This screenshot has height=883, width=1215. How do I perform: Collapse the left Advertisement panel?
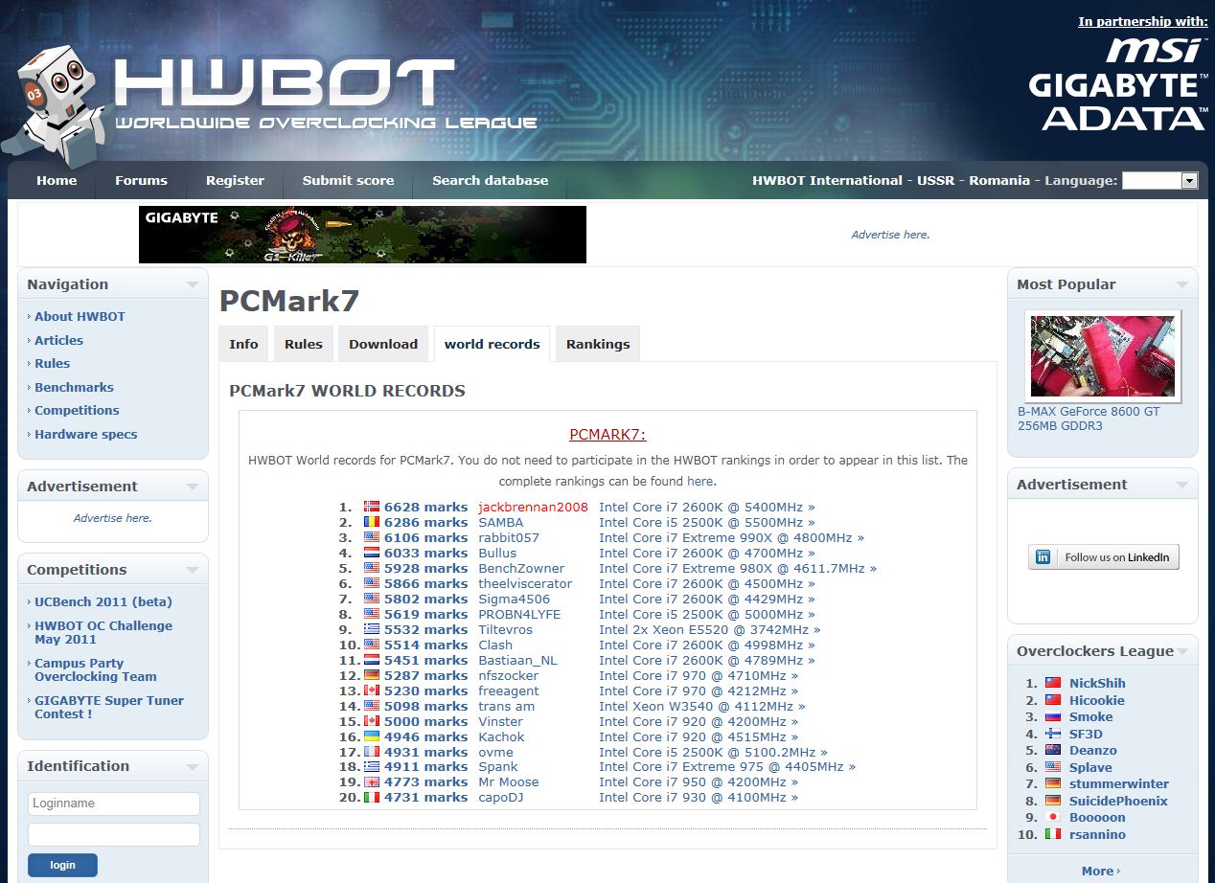193,487
